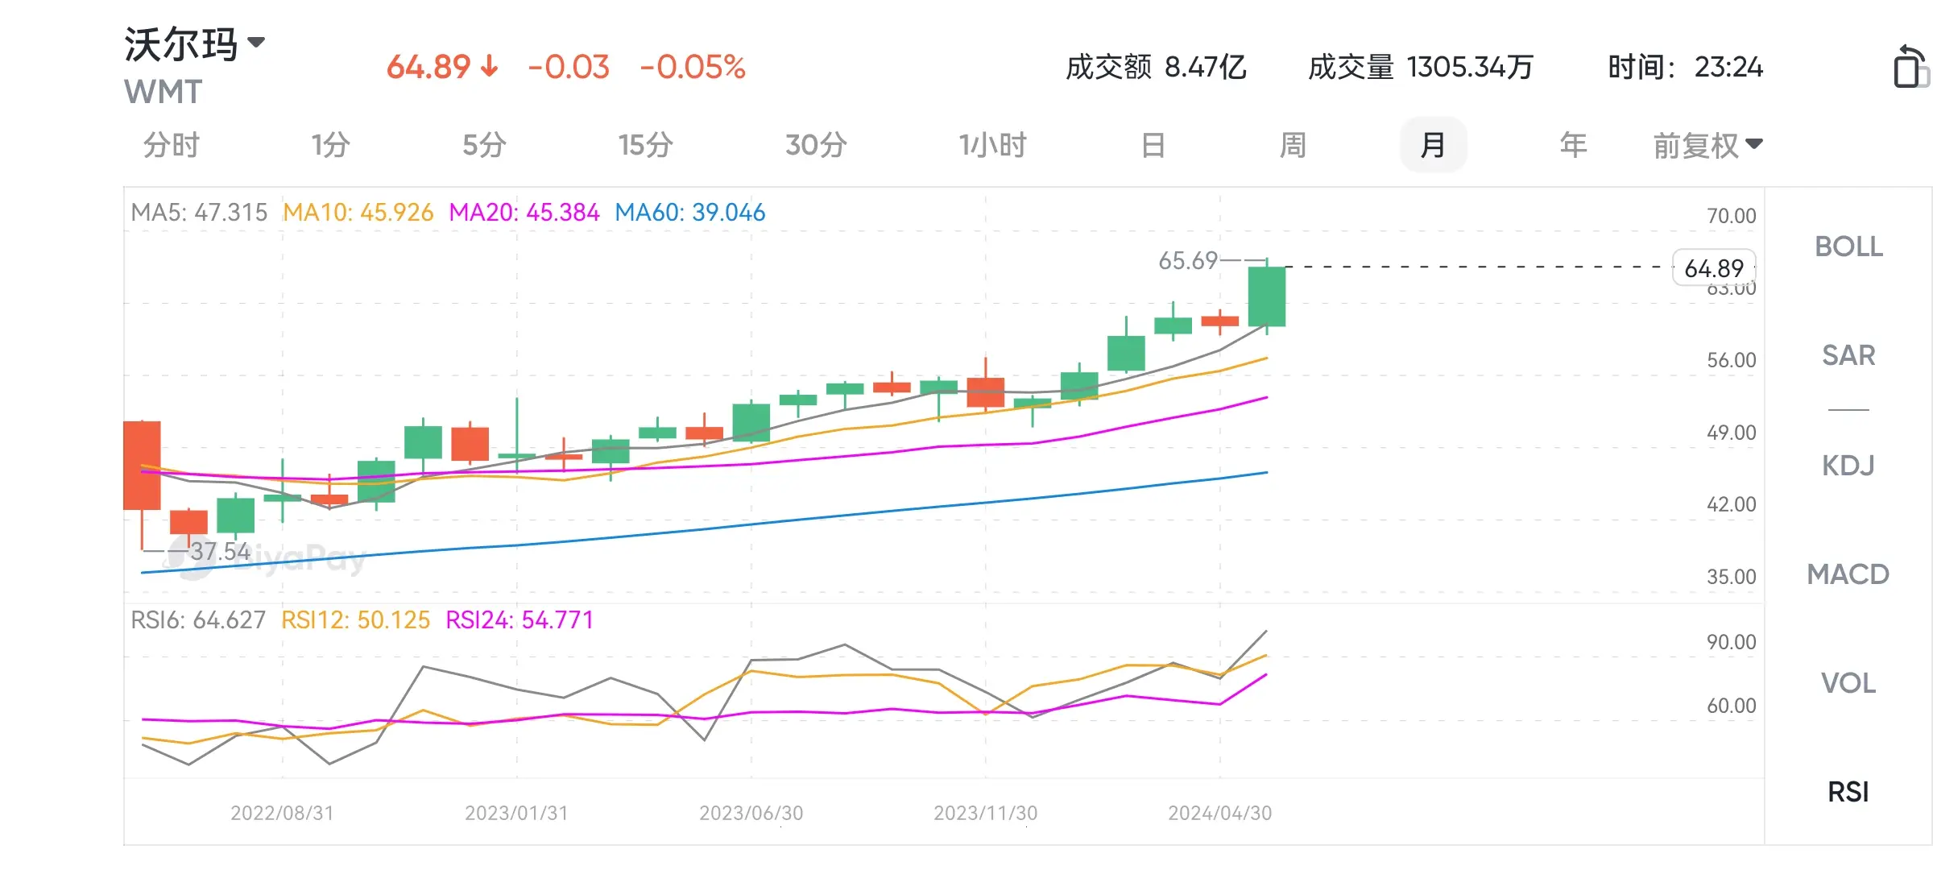Screen dimensions: 1933x870
Task: Click the 2024/04/30 date label
Action: click(x=1220, y=813)
